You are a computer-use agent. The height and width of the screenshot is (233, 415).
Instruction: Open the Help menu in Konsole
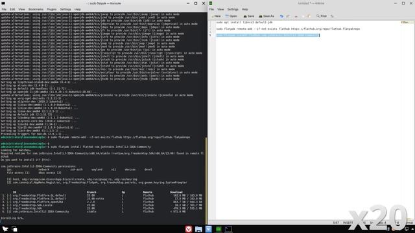point(78,9)
